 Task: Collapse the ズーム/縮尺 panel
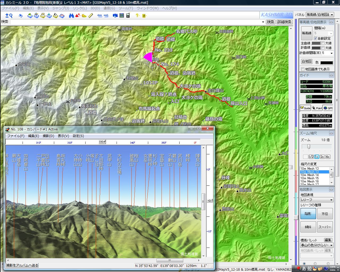tap(331, 133)
